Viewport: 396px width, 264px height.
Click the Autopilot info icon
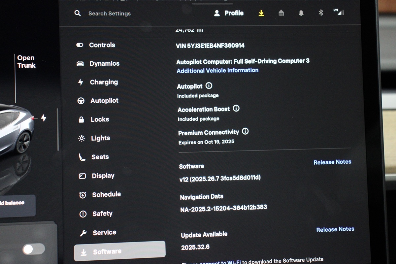point(209,86)
